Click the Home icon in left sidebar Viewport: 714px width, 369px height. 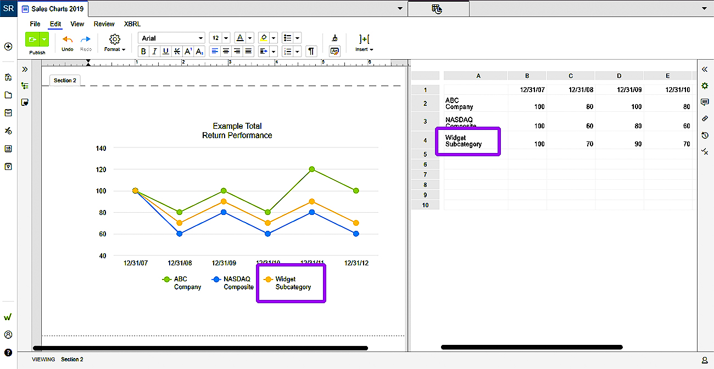click(x=8, y=77)
